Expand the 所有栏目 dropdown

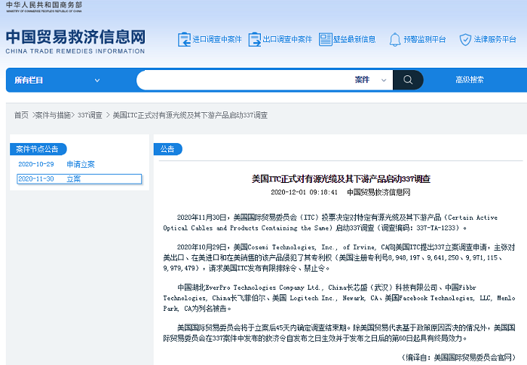click(57, 81)
